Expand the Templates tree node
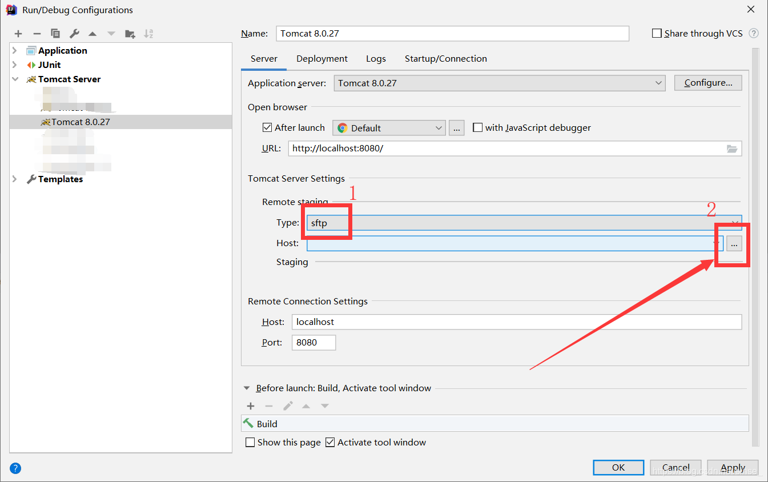 pyautogui.click(x=15, y=179)
